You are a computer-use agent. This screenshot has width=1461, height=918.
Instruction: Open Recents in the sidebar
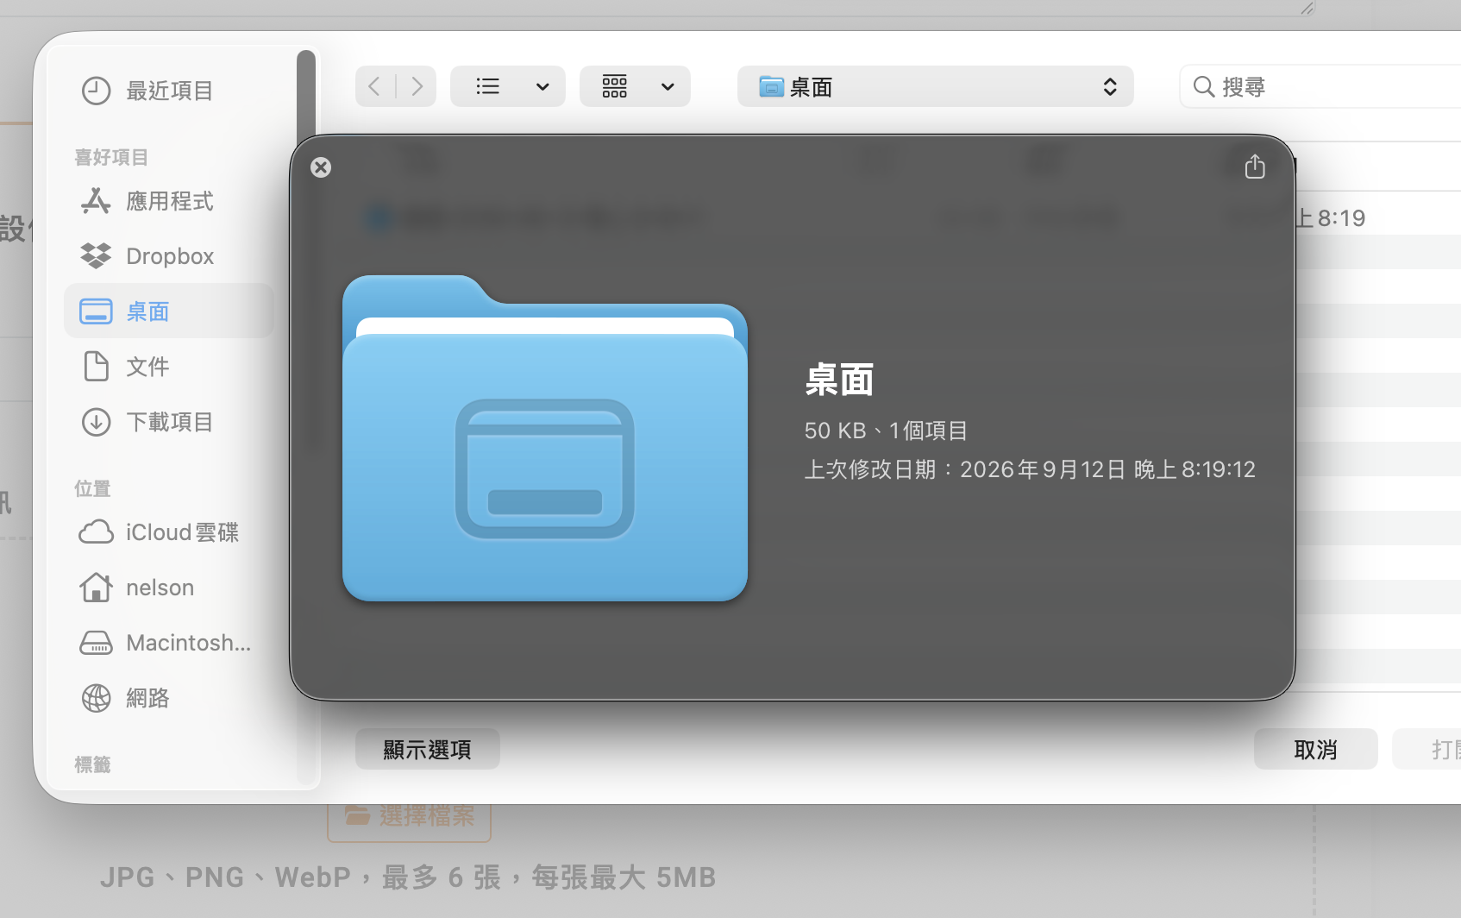click(x=168, y=91)
